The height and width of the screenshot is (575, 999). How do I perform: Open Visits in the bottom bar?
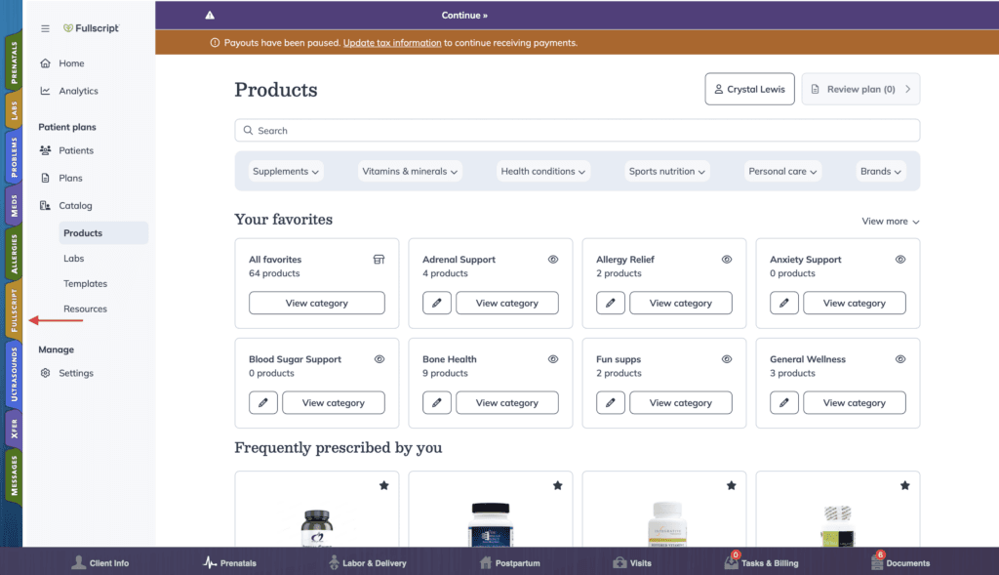[x=632, y=563]
